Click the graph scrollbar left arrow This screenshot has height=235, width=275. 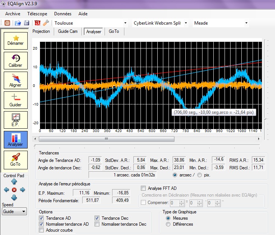[x=35, y=139]
